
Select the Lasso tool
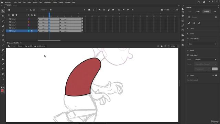coord(3,21)
